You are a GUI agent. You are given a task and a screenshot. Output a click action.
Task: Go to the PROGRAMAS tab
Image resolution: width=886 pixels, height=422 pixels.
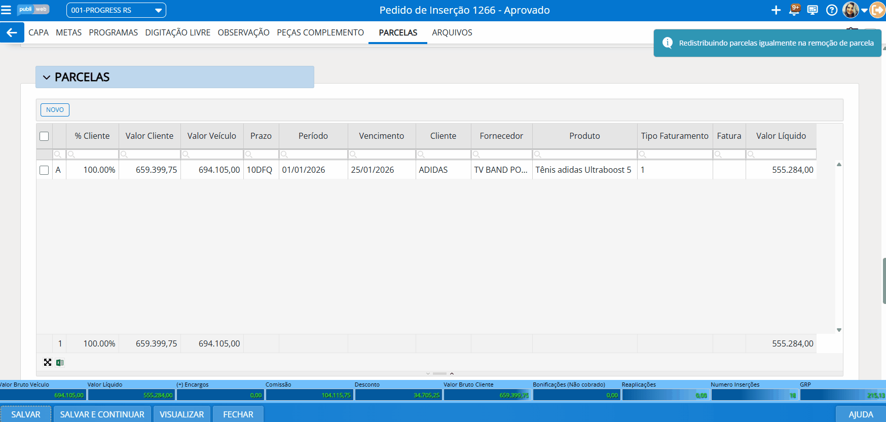pos(113,32)
